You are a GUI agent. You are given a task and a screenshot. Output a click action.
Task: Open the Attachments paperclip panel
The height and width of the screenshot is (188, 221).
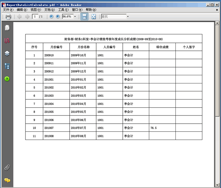(x=7, y=168)
